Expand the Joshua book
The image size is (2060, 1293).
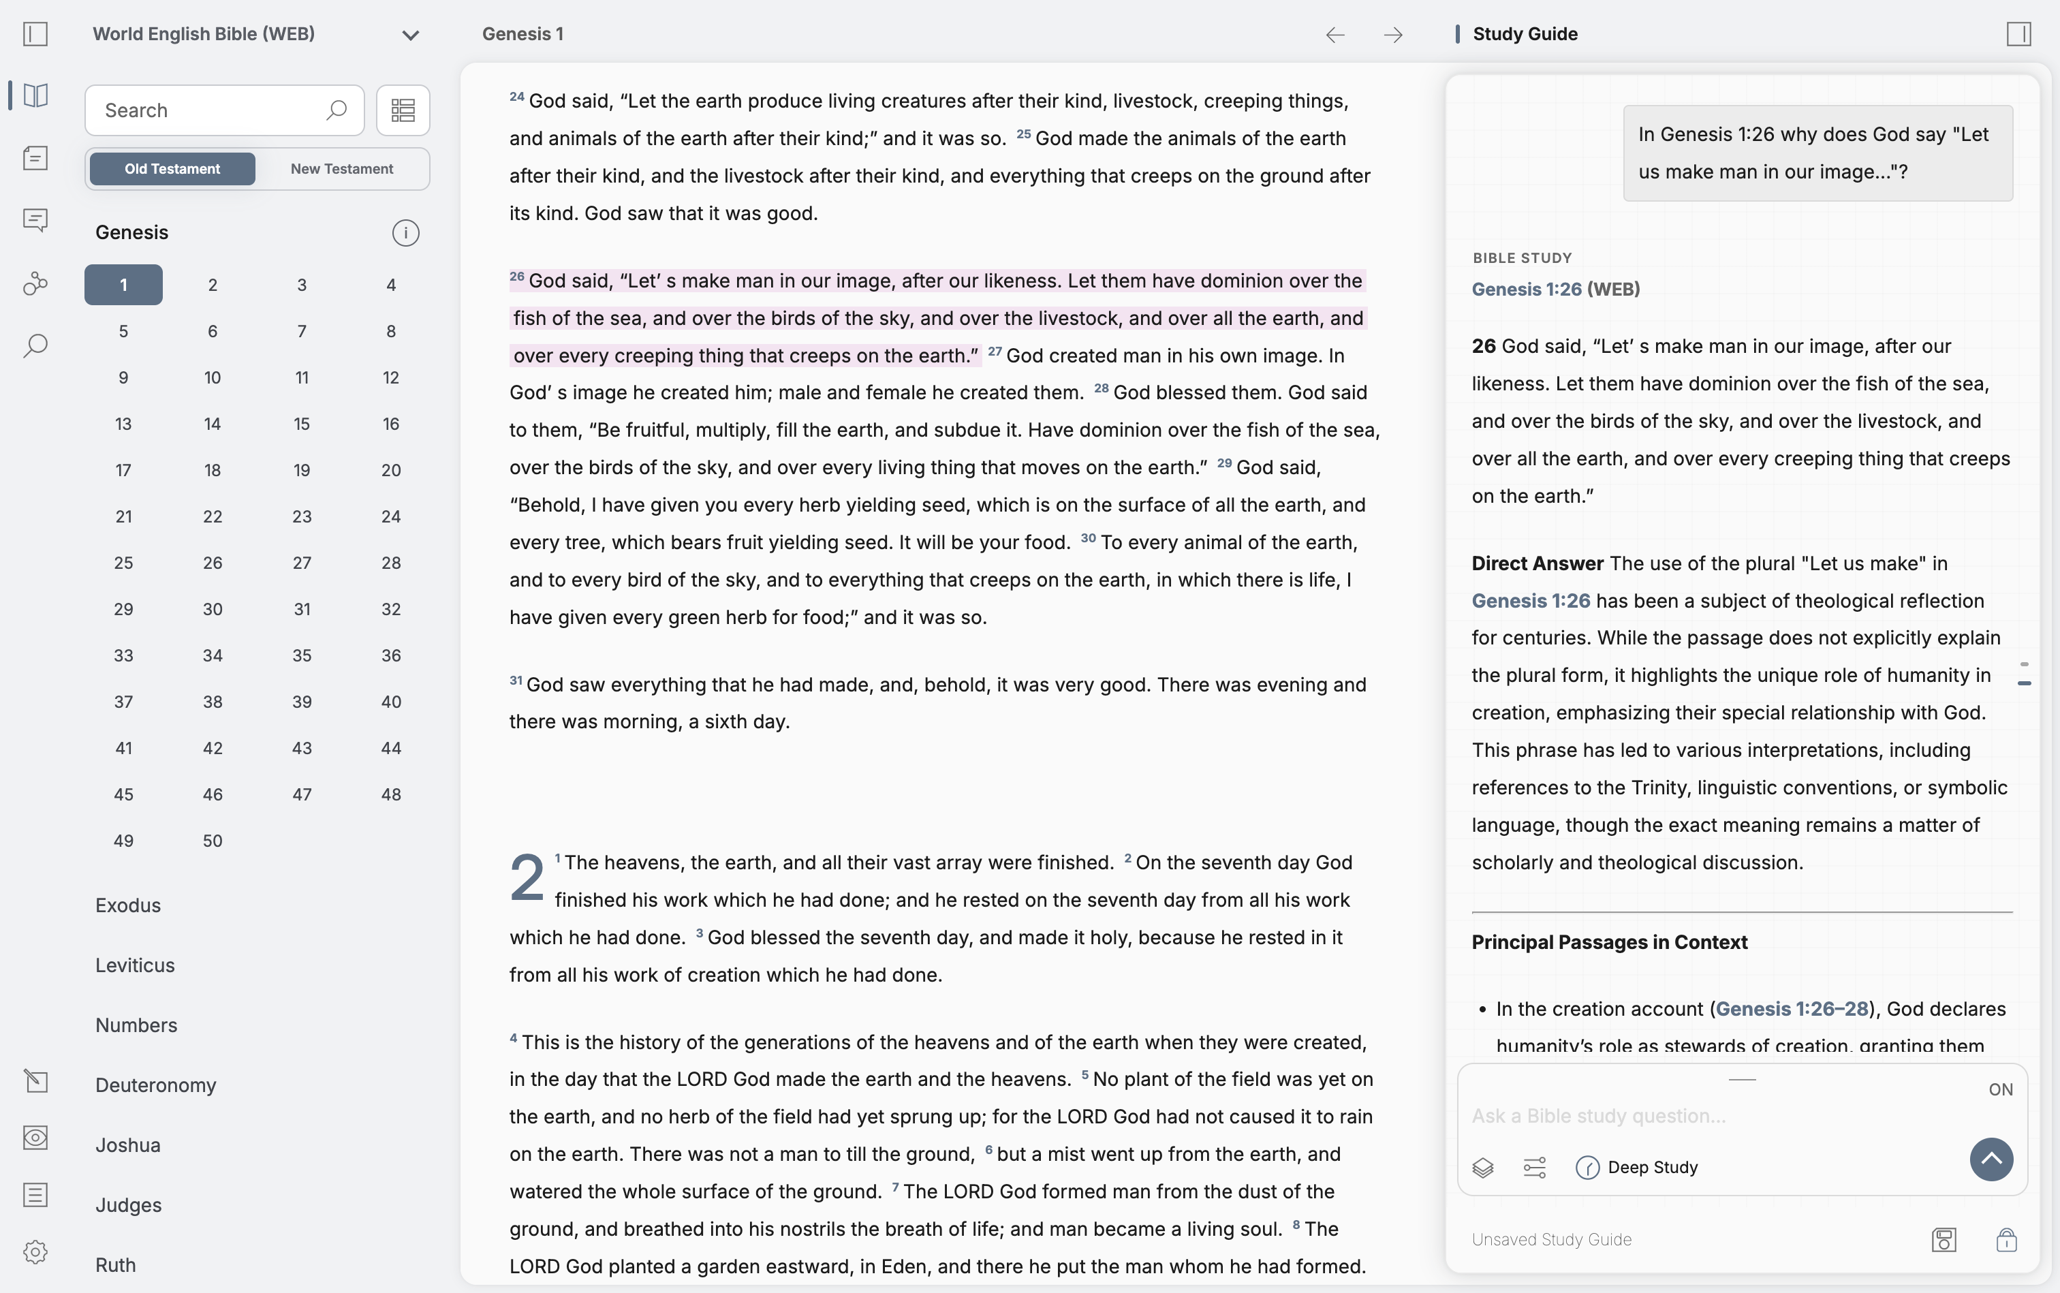pyautogui.click(x=128, y=1145)
